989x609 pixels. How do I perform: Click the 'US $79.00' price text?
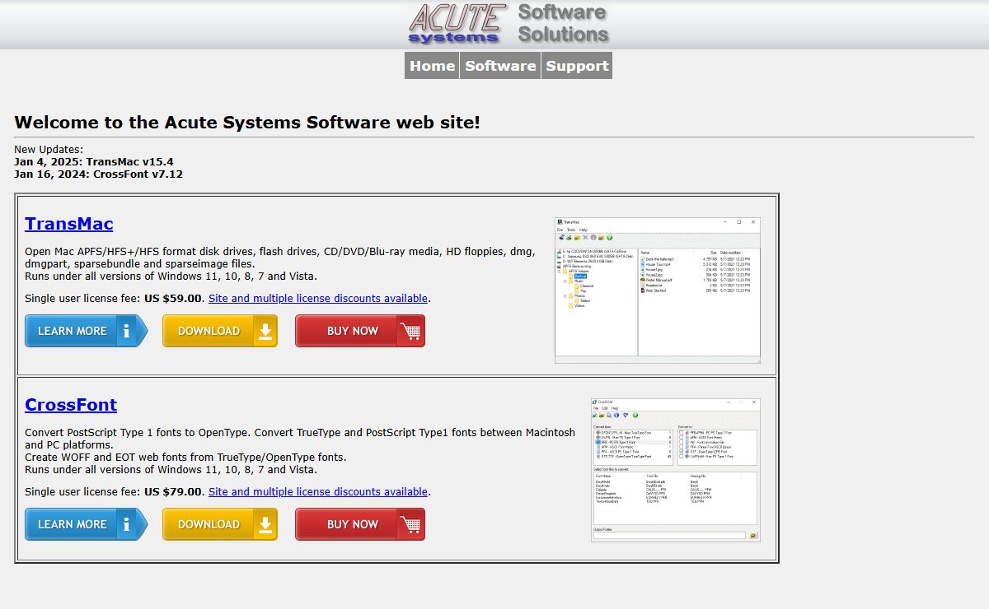click(x=173, y=492)
